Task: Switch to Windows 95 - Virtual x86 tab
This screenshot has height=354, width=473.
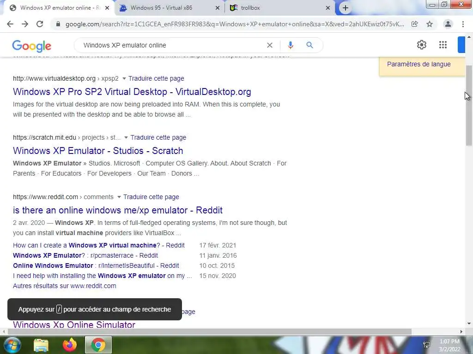Action: click(169, 8)
